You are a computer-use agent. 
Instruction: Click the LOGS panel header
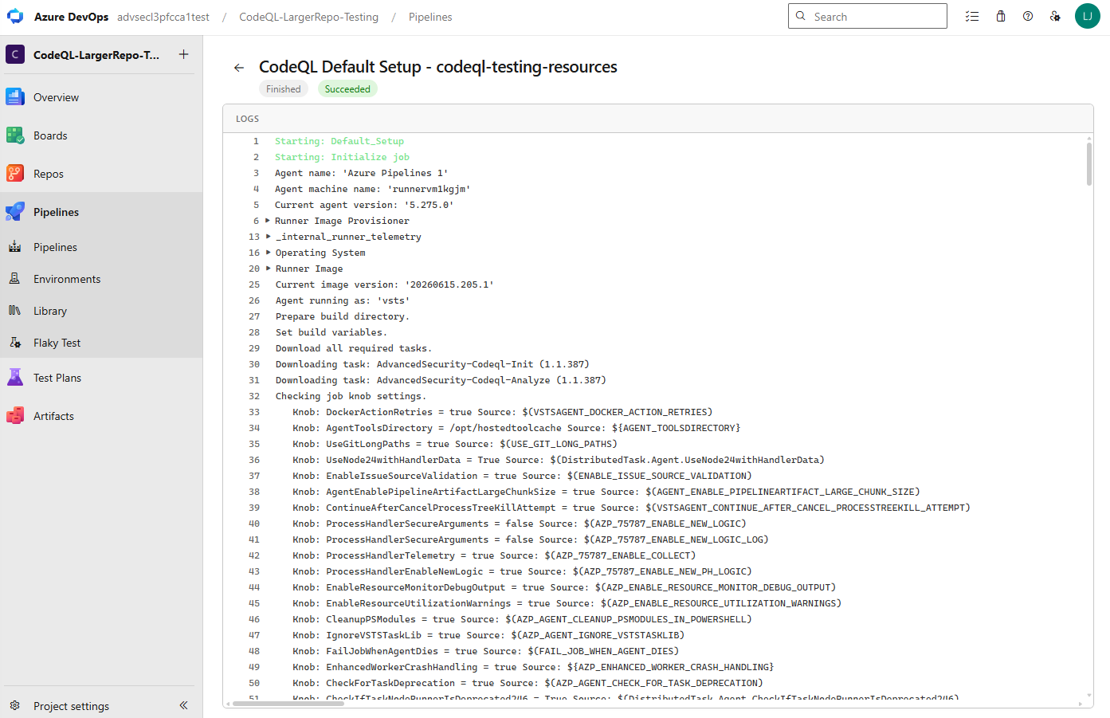point(247,119)
